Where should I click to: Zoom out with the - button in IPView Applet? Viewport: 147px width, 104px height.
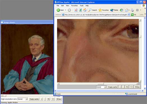tap(123, 87)
